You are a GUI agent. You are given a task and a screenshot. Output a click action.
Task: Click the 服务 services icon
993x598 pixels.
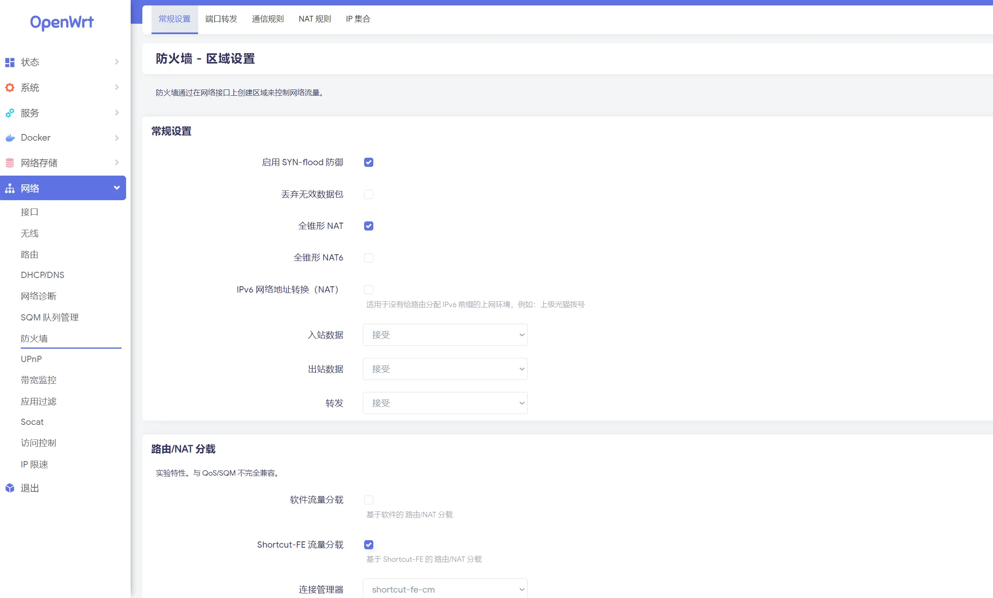click(x=10, y=113)
